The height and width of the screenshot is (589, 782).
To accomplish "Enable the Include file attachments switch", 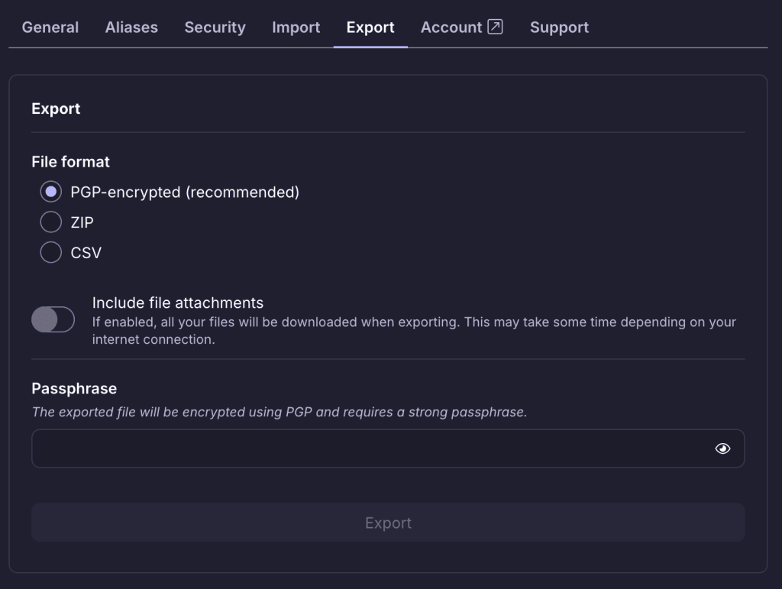I will [x=53, y=319].
